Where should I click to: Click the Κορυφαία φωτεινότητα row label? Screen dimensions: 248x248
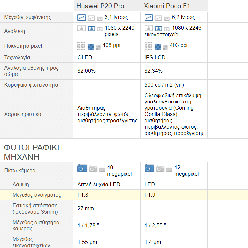[31, 85]
